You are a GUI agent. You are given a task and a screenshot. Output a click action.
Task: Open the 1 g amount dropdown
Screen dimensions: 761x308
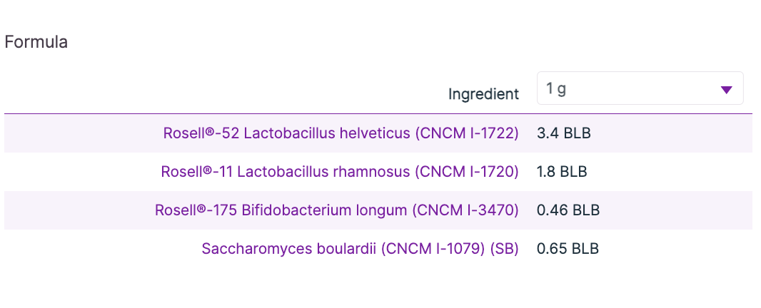click(640, 89)
